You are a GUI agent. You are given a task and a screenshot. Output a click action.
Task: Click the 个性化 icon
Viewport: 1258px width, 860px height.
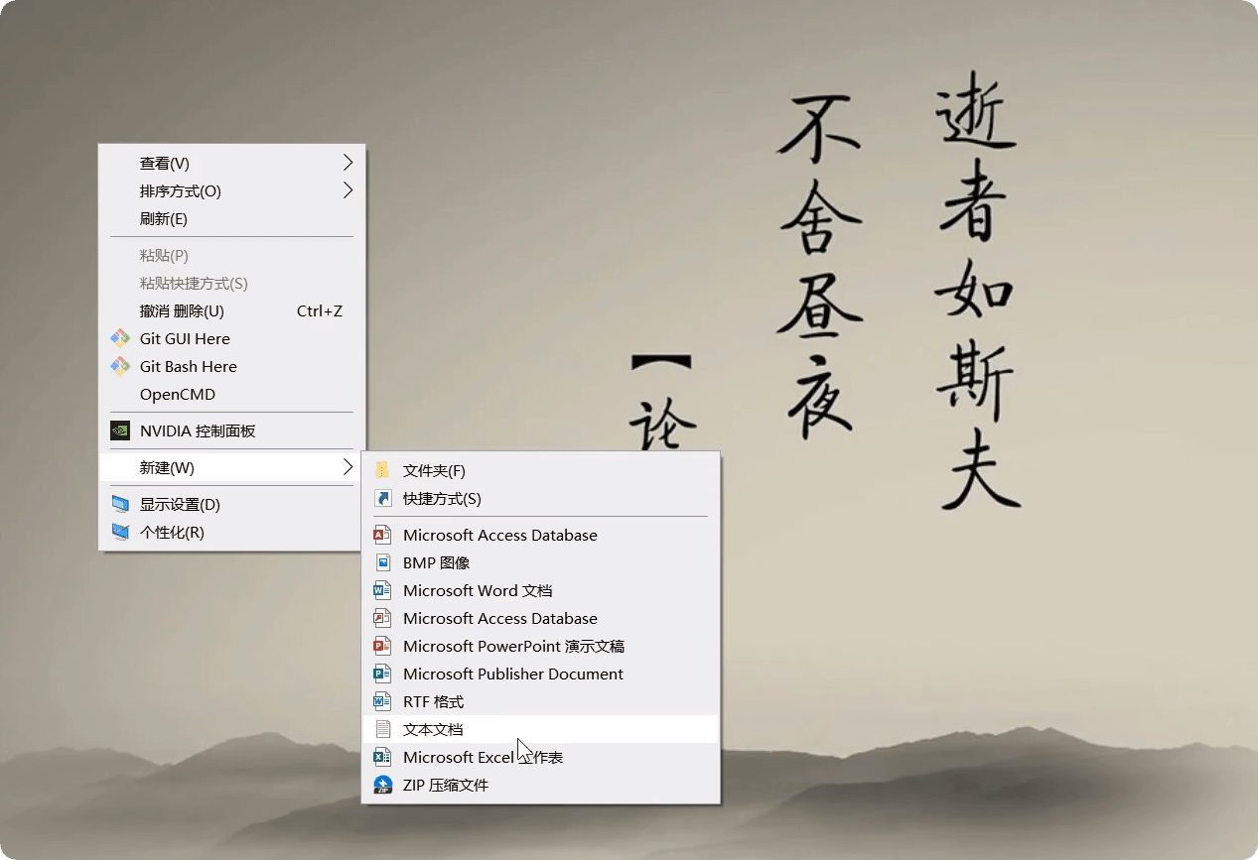[x=120, y=532]
